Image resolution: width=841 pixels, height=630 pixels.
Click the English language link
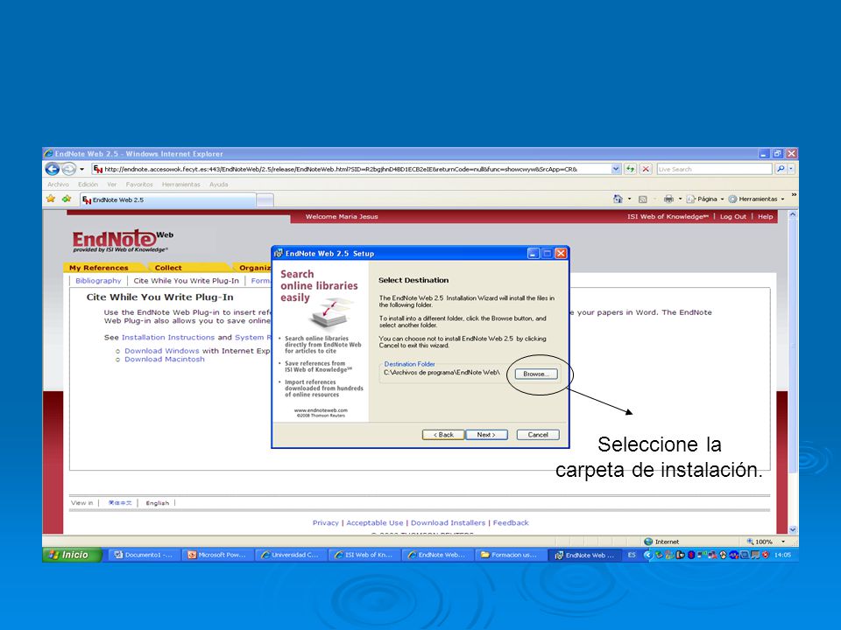tap(157, 503)
